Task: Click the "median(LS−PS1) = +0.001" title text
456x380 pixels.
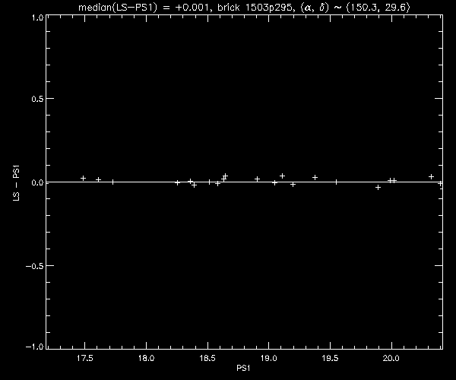Action: coord(144,8)
